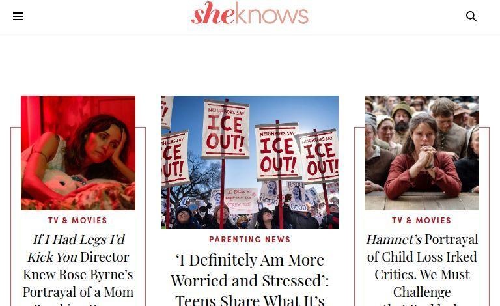Open the Hamnet crowd scene image
The height and width of the screenshot is (306, 500).
pyautogui.click(x=422, y=153)
